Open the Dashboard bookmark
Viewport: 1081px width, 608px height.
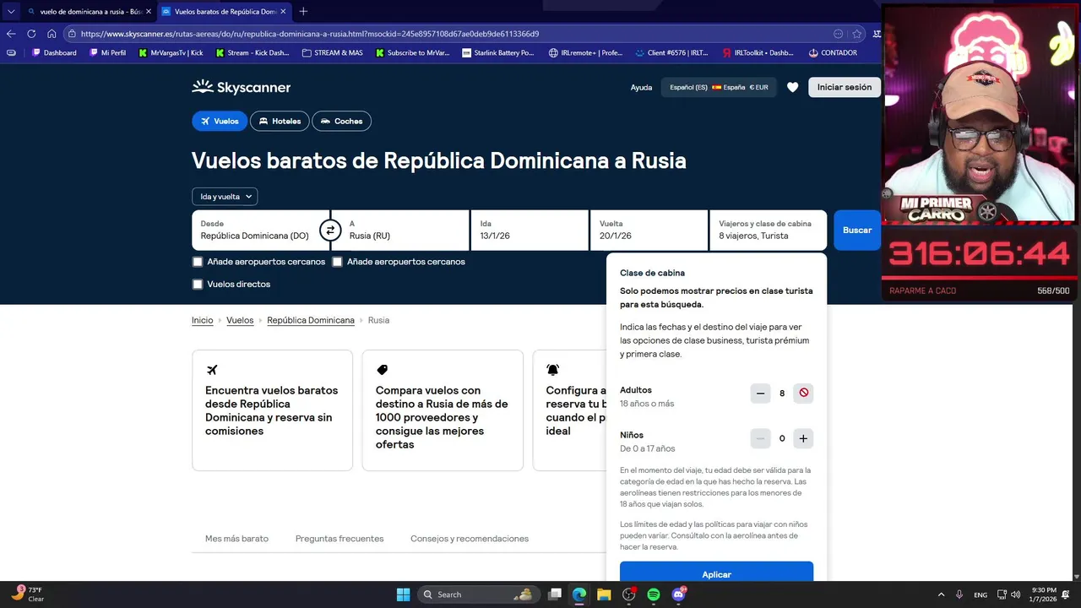click(x=54, y=52)
